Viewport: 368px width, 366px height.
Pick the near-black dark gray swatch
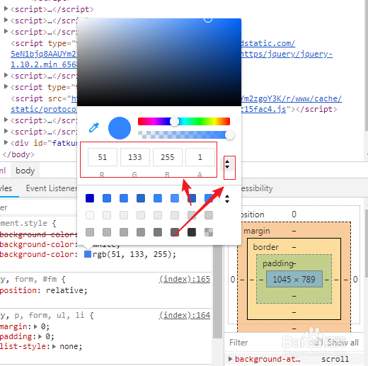(x=192, y=232)
